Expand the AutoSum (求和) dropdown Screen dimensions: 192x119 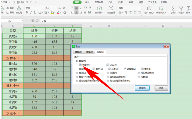tap(175, 12)
